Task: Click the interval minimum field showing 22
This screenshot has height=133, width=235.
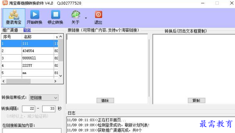Action: point(29,109)
